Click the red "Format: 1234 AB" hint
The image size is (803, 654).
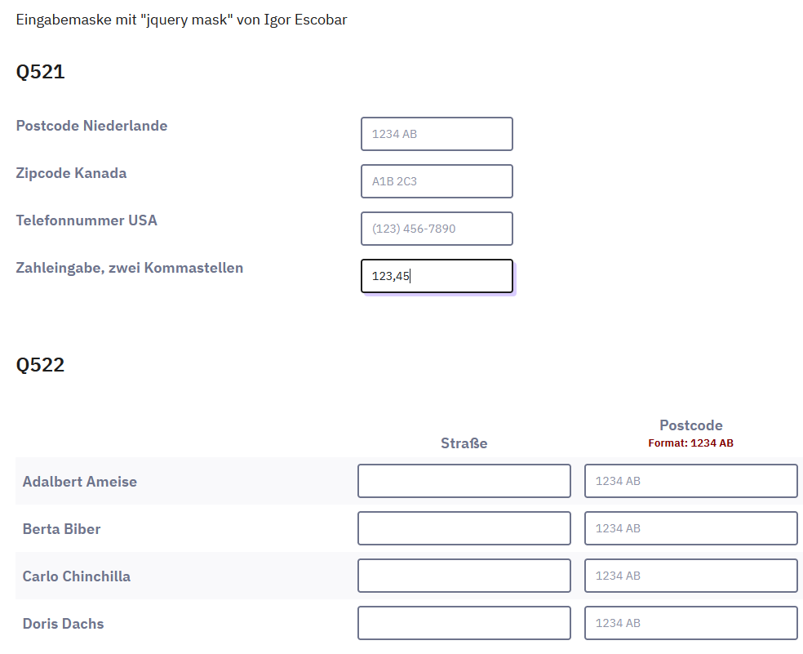tap(690, 443)
